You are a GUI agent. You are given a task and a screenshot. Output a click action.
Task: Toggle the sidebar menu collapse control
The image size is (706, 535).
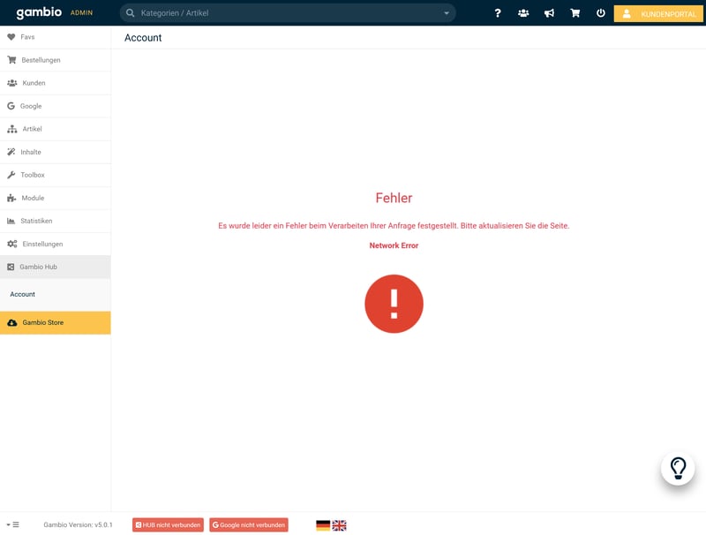pyautogui.click(x=12, y=525)
